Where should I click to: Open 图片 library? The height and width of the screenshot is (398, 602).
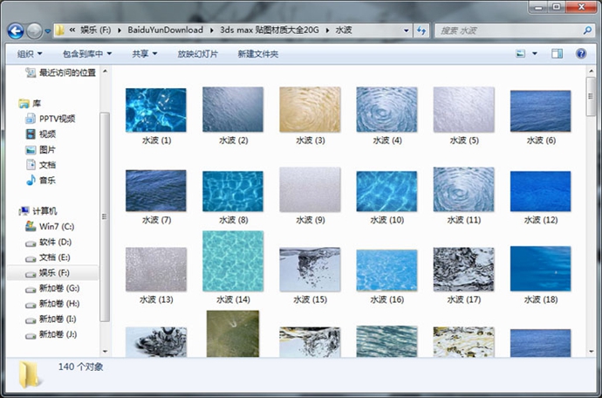click(x=40, y=149)
